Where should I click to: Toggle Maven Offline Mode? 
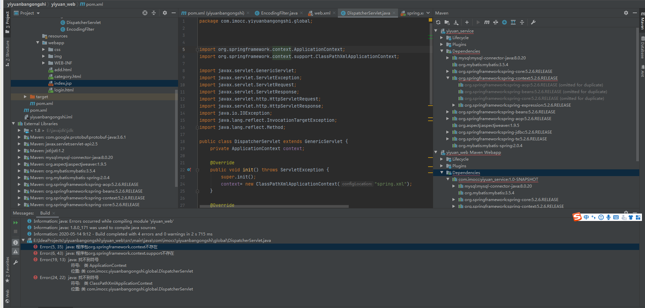(x=495, y=22)
